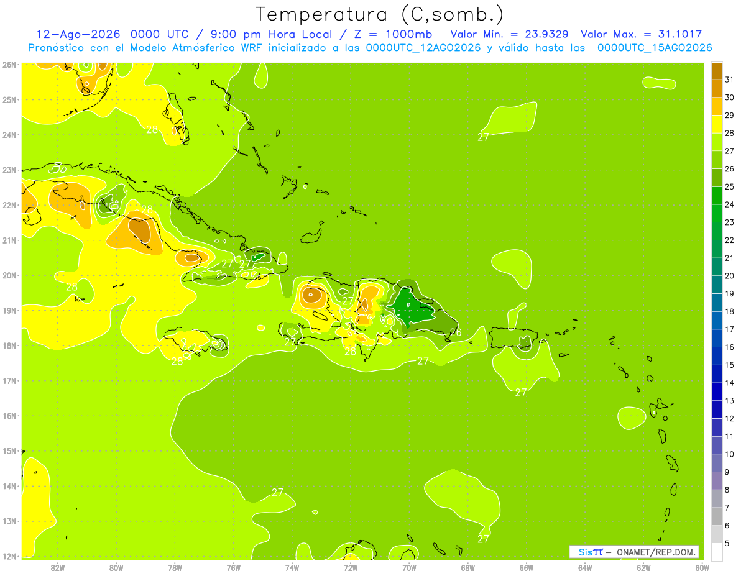Click the 12N latitude axis label
Viewport: 746px width, 576px height.
[9, 556]
